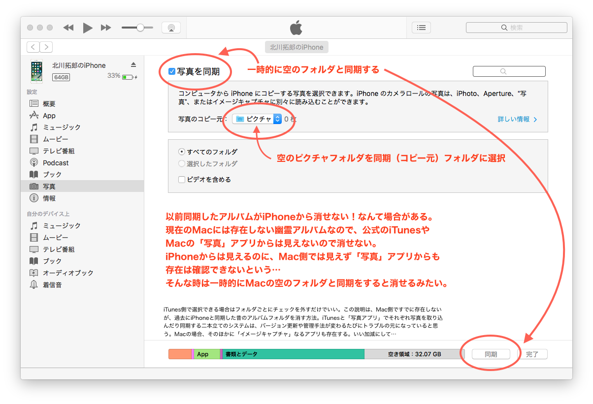Viewport: 593px width, 404px height.
Task: Click book icon under 自分のデバイス上
Action: tap(34, 261)
